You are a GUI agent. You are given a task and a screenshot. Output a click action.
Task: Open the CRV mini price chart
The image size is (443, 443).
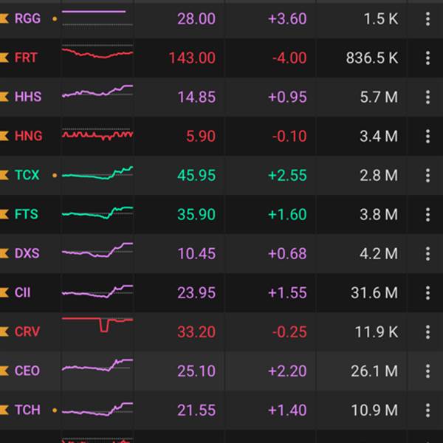click(x=97, y=324)
